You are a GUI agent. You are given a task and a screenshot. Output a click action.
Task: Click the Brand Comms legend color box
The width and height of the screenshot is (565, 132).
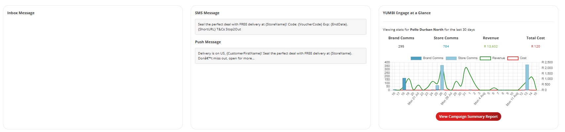tap(416, 58)
